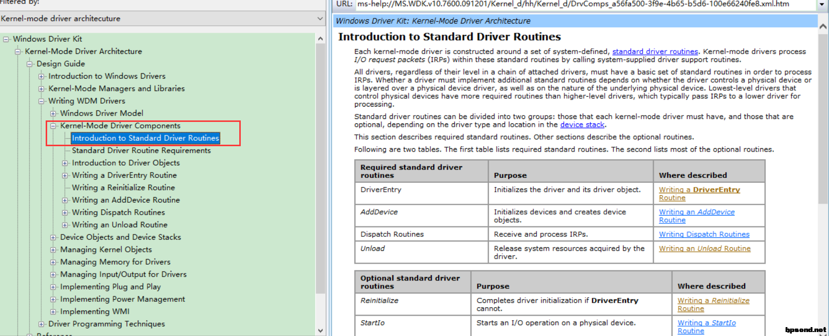Expand Kernel-Mode Managers and Libraries node
Viewport: 829px width, 336px height.
(42, 89)
